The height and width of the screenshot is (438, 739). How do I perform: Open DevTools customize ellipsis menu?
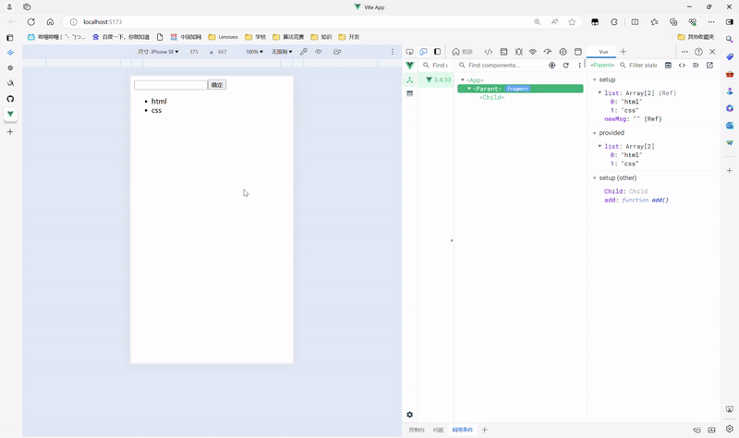[x=684, y=52]
